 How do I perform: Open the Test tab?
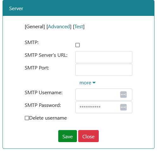click(x=79, y=27)
